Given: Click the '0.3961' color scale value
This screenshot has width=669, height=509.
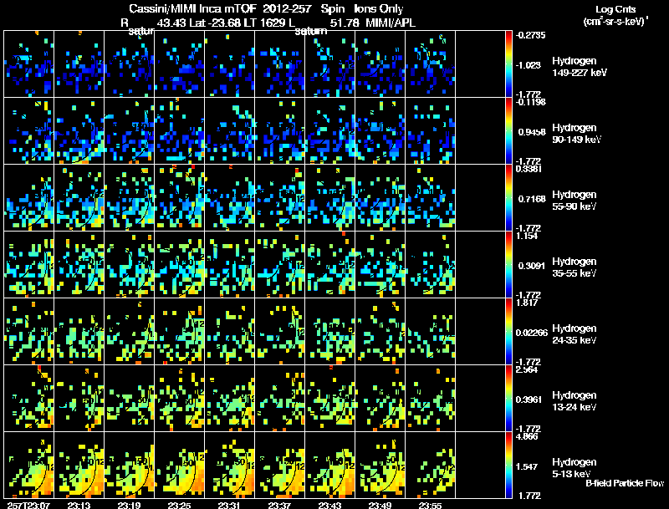Looking at the screenshot, I should click(529, 400).
